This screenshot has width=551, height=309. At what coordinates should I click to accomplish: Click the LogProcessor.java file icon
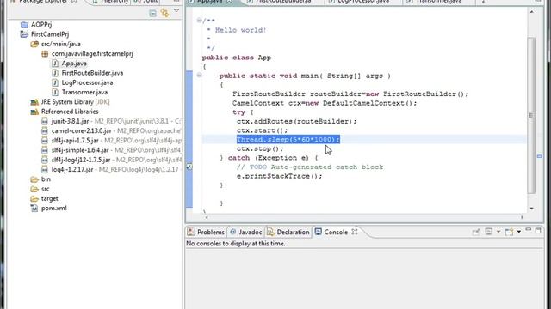[55, 82]
